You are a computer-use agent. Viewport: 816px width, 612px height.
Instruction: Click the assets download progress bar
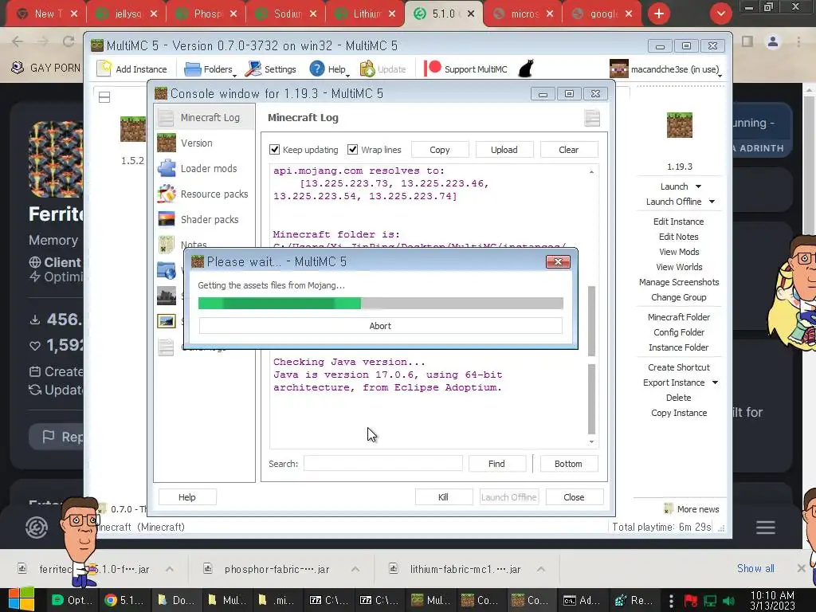coord(380,303)
